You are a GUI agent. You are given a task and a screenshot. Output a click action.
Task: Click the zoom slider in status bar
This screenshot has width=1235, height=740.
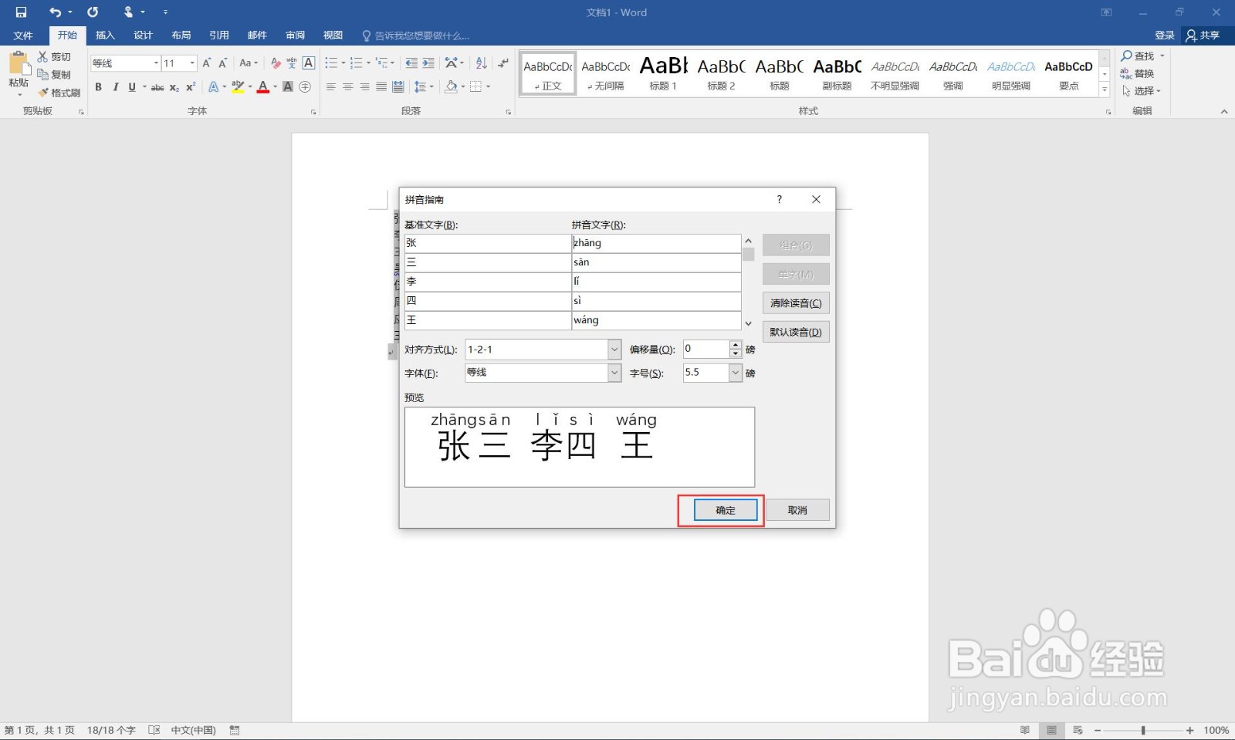pyautogui.click(x=1143, y=730)
